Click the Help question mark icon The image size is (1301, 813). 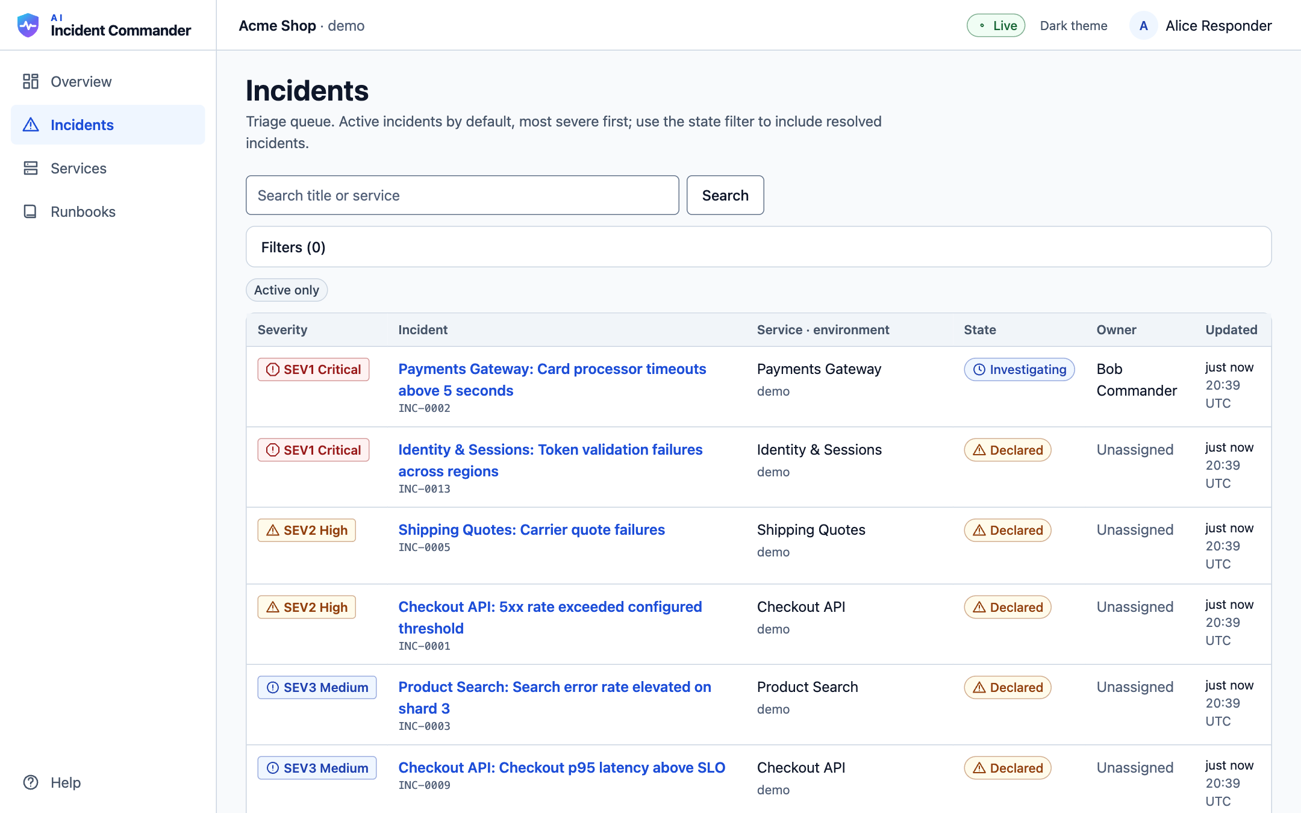[x=31, y=782]
